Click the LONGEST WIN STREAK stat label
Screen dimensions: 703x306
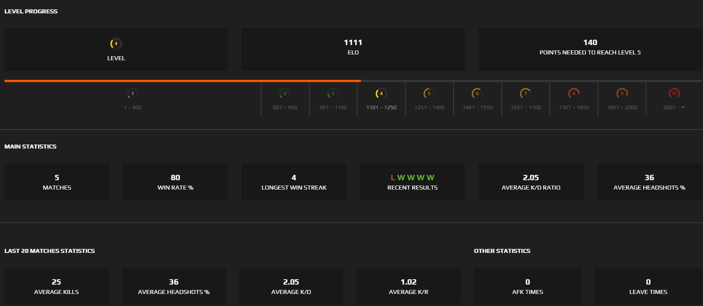click(294, 188)
